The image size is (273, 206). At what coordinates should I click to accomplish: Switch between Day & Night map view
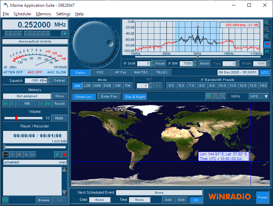[134, 97]
